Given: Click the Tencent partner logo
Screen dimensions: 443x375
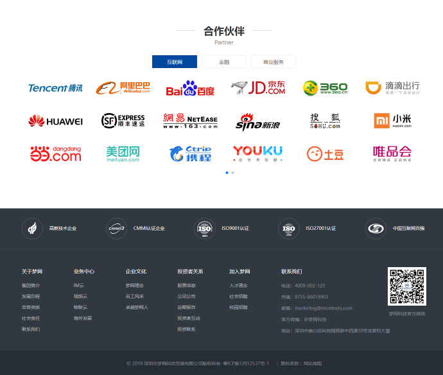Looking at the screenshot, I should (x=55, y=88).
